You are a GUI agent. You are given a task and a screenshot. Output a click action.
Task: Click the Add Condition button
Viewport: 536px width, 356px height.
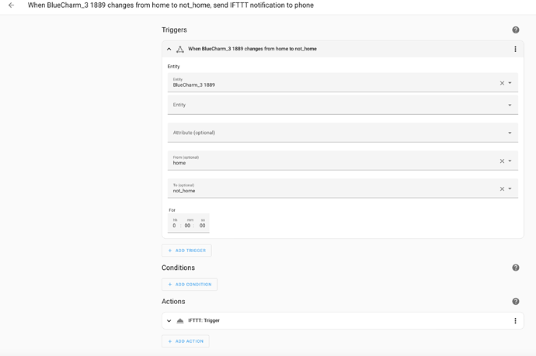[190, 285]
